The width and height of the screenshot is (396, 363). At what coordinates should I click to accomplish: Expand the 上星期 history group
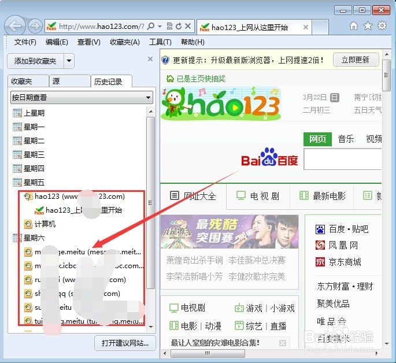(29, 113)
